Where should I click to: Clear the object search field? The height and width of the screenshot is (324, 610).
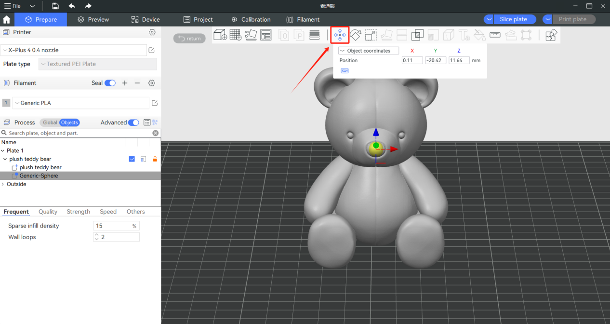156,133
